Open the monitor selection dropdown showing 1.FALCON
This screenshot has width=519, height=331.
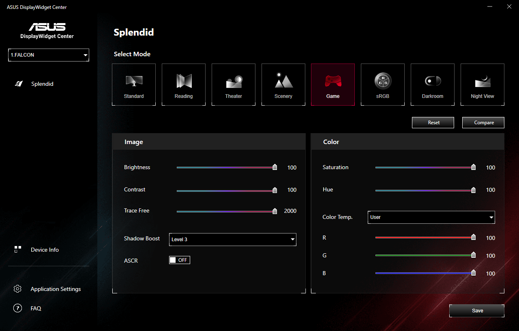pyautogui.click(x=48, y=55)
